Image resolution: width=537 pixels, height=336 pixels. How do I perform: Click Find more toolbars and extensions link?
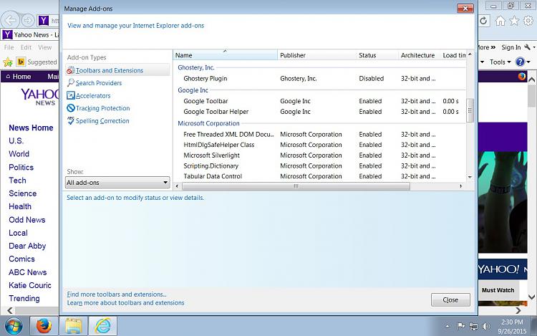(117, 294)
